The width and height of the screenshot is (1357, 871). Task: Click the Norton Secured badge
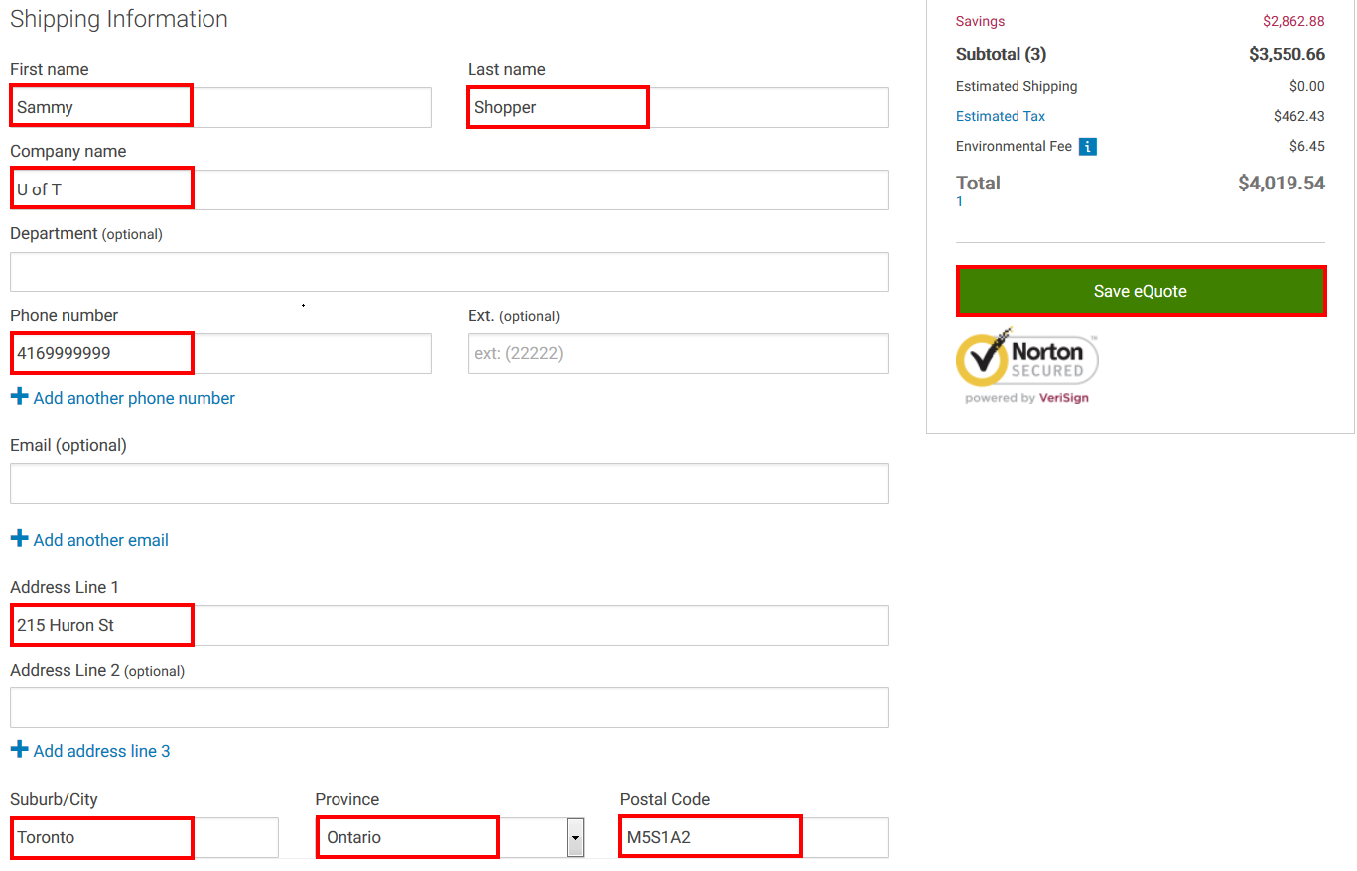(1026, 366)
